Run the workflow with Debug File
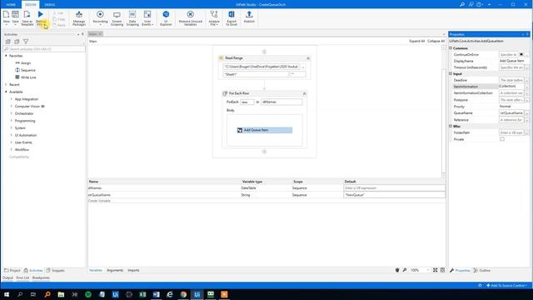 pos(41,17)
